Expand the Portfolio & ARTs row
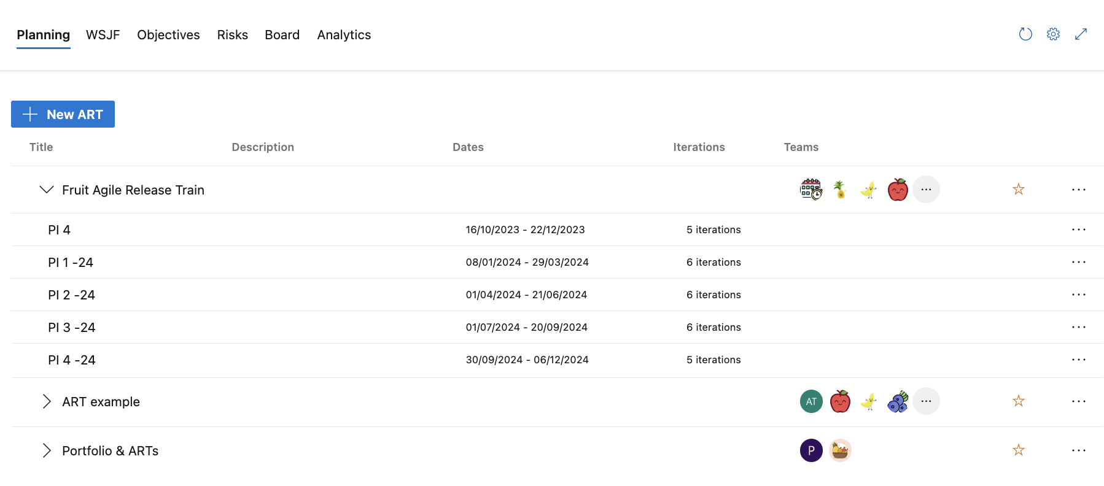This screenshot has height=486, width=1104. pos(46,450)
